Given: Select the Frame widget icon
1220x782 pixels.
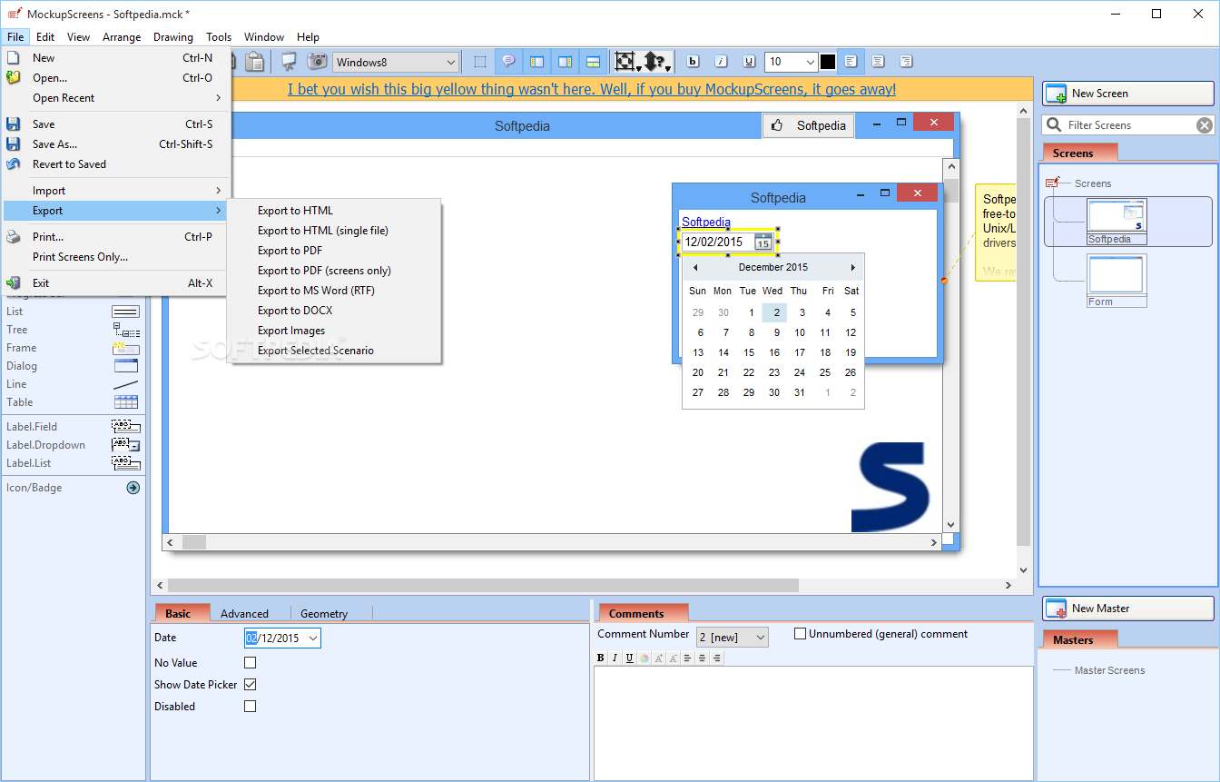Looking at the screenshot, I should (125, 348).
